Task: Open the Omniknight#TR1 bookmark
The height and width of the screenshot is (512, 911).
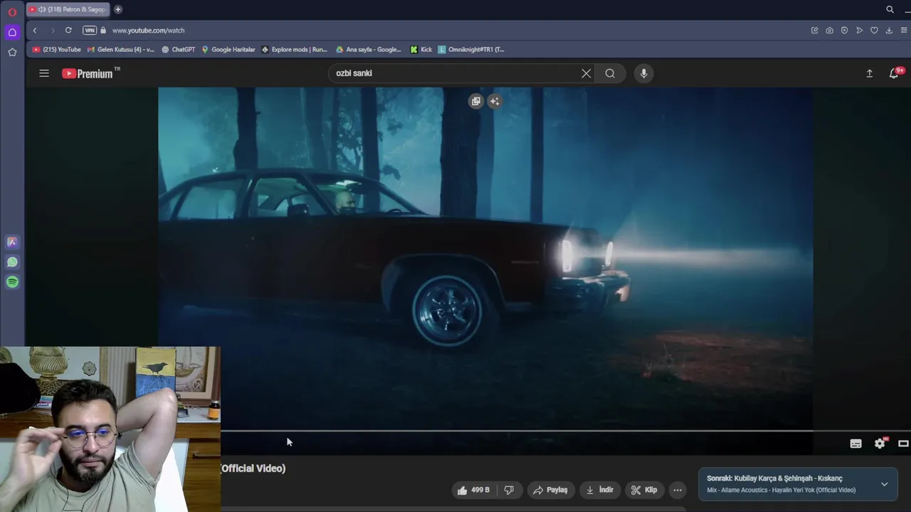Action: [471, 50]
